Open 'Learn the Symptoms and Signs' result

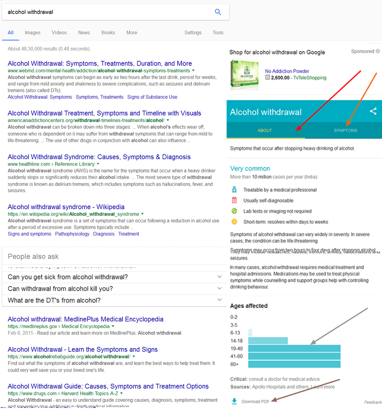pos(83,349)
